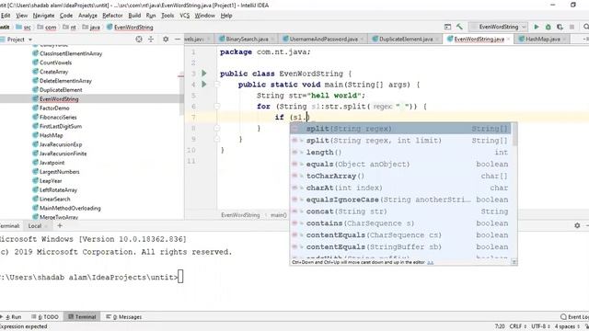The image size is (589, 331).
Task: Open the Run tool window
Action: tap(12, 316)
